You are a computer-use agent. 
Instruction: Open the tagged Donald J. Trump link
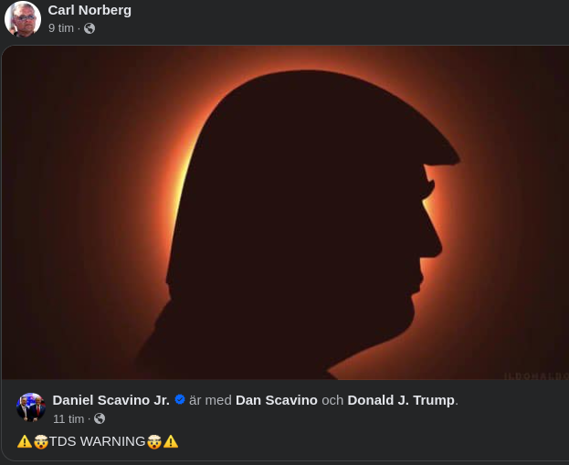pyautogui.click(x=401, y=400)
